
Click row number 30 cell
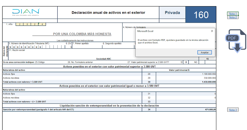(149, 82)
